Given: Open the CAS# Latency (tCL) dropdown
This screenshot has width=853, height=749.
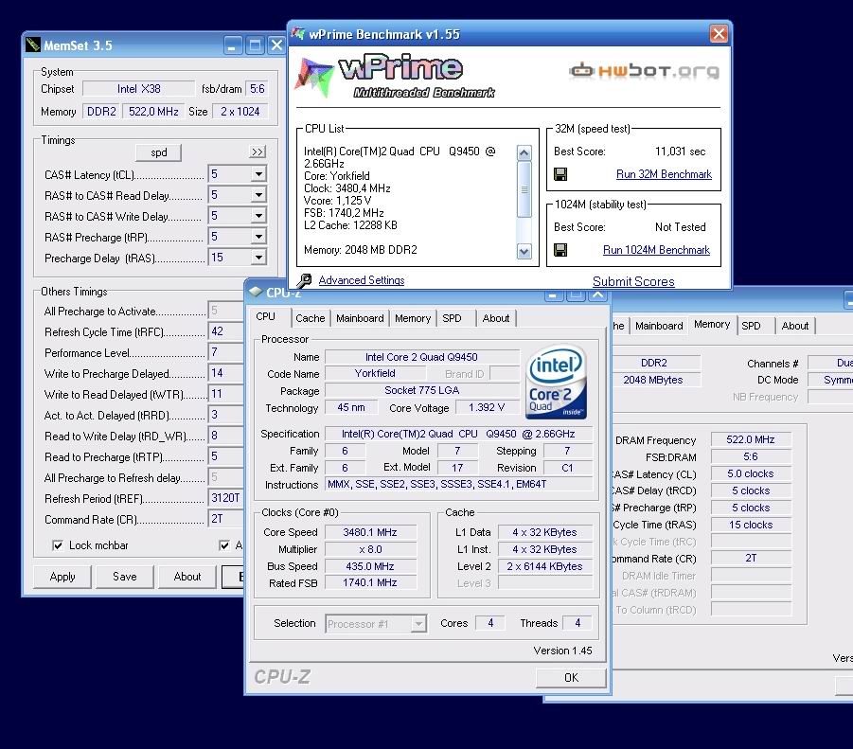Looking at the screenshot, I should pyautogui.click(x=258, y=174).
